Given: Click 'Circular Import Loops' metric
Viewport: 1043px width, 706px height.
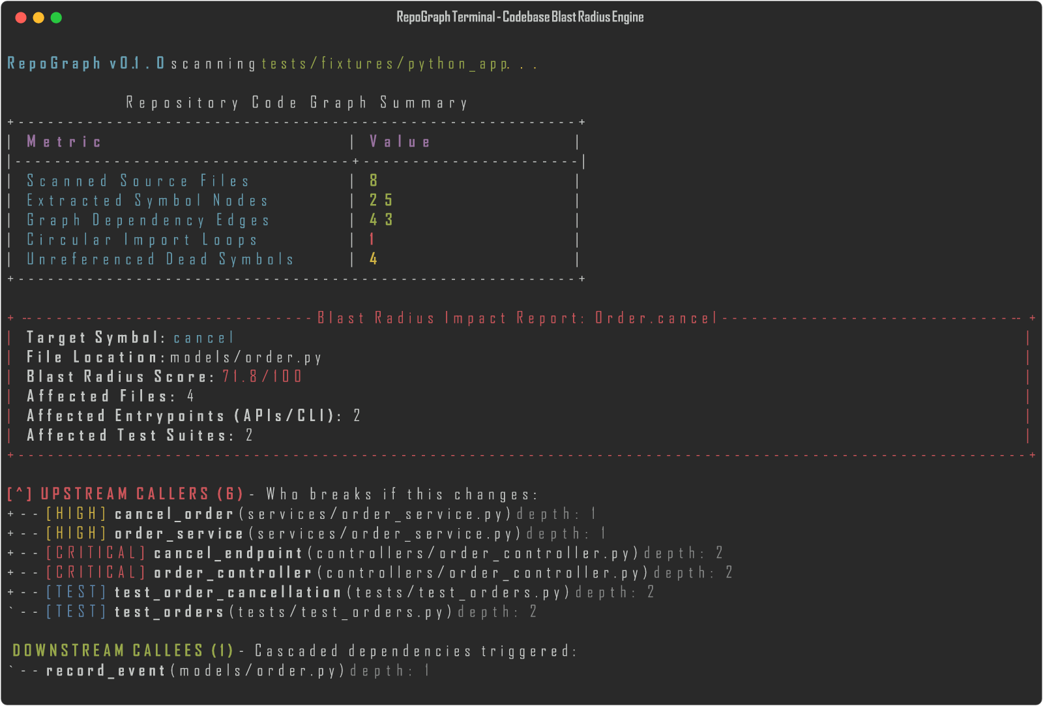Looking at the screenshot, I should point(142,239).
